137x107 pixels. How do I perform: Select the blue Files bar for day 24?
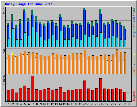(101, 23)
